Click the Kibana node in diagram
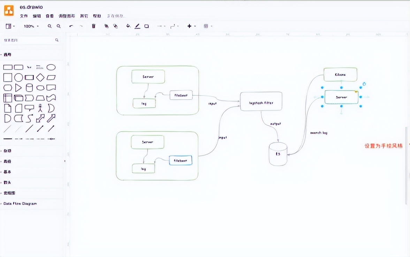Image resolution: width=410 pixels, height=257 pixels. click(340, 75)
